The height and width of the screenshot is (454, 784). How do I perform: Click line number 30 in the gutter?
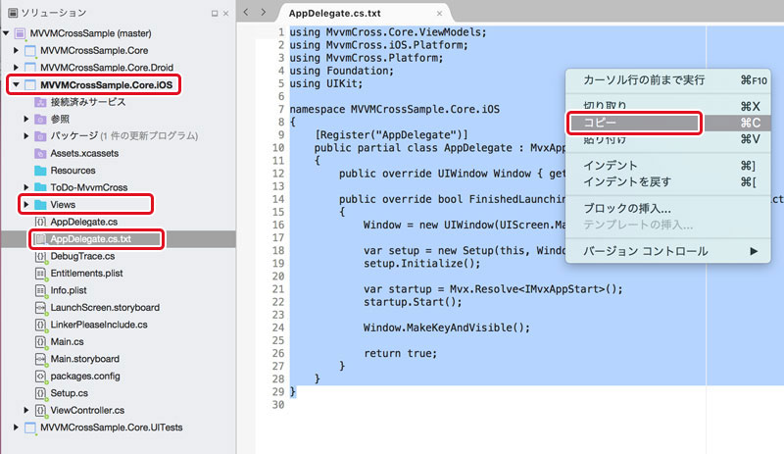tap(278, 404)
